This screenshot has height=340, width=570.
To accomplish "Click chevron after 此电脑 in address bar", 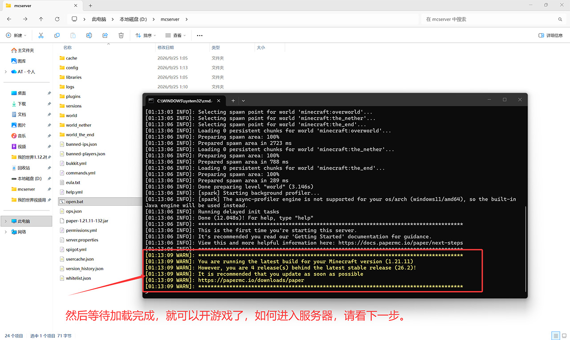I will click(x=113, y=19).
